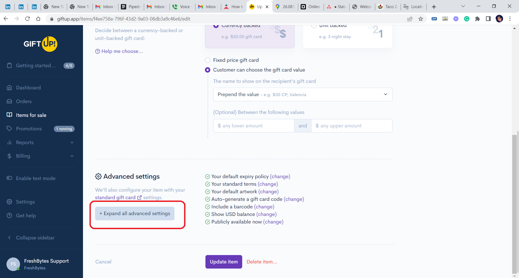Click the Get help question icon
The image size is (519, 278).
coord(9,216)
